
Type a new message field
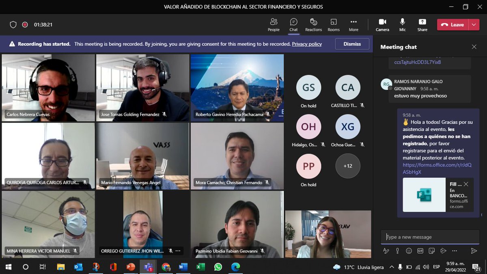pos(430,237)
